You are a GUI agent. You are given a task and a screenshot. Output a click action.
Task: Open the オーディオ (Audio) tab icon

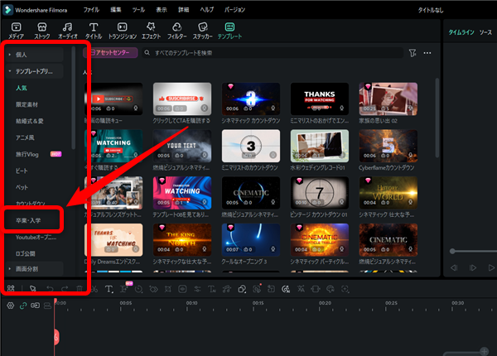[x=68, y=31]
